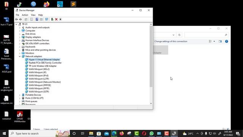
Task: Select WAN Miniport (SSTP)
Action: coord(39,92)
